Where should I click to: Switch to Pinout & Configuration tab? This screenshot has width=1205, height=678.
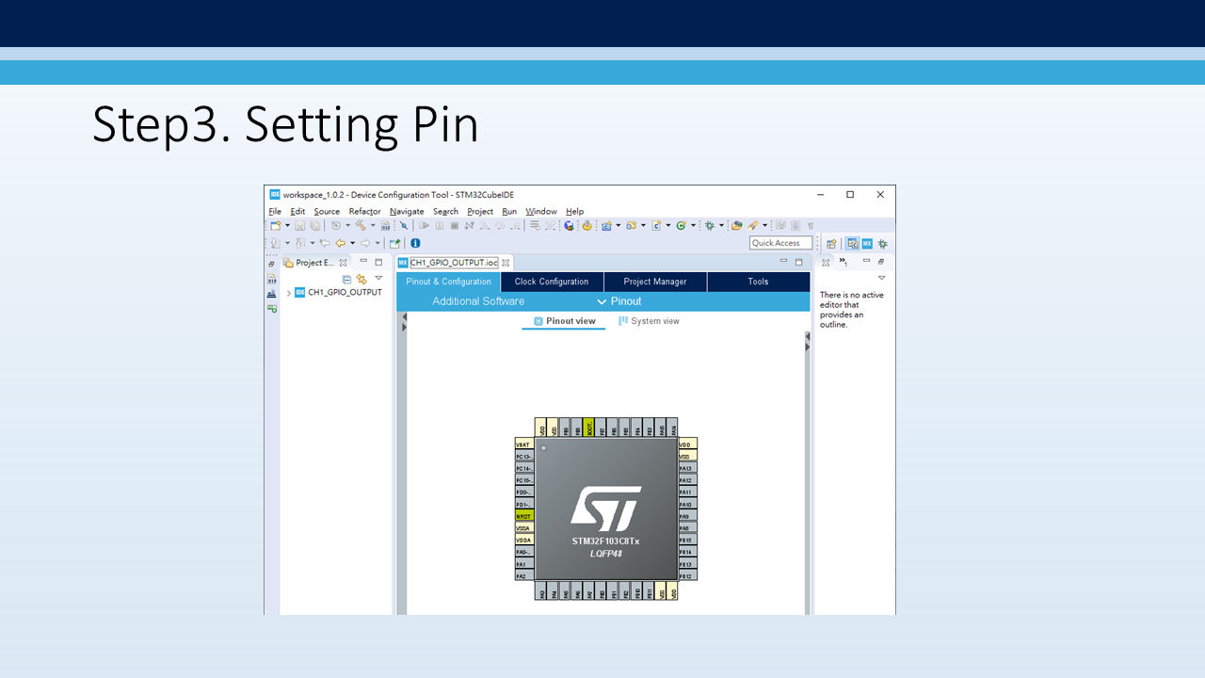(448, 282)
